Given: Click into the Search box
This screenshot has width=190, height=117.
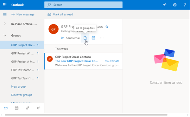Looking at the screenshot, I should tap(83, 5).
